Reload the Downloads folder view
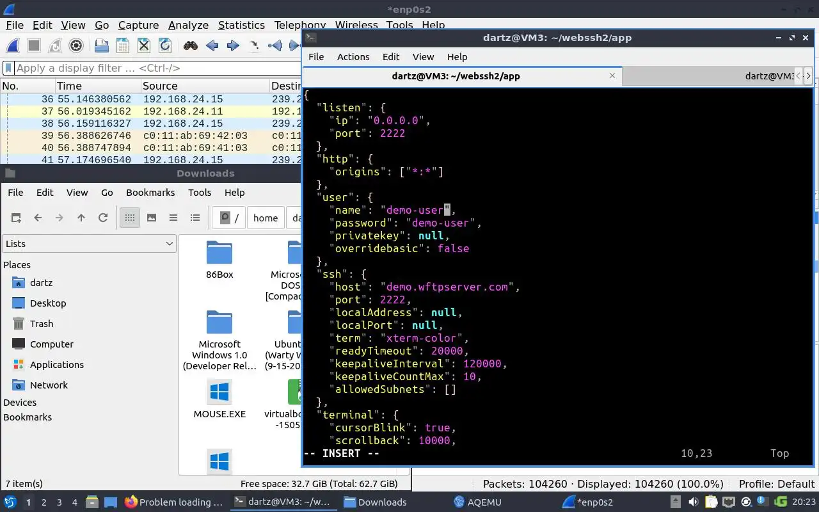 pos(103,218)
